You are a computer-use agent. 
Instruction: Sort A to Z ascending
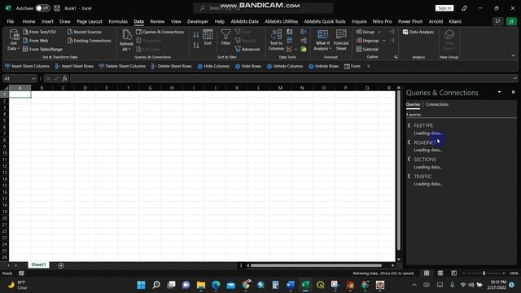click(196, 34)
